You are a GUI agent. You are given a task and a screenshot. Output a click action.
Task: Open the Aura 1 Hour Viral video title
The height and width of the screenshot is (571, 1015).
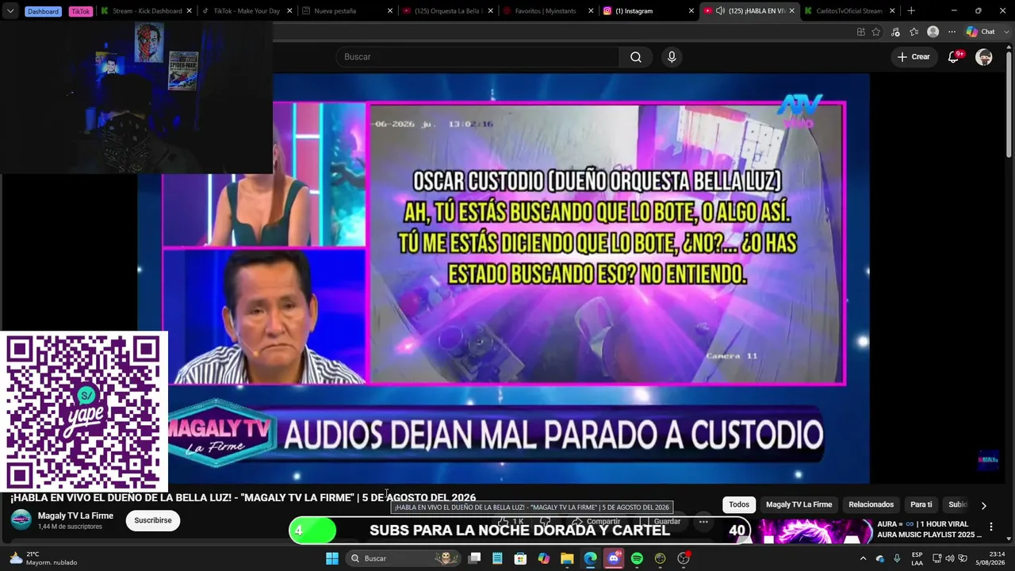929,529
